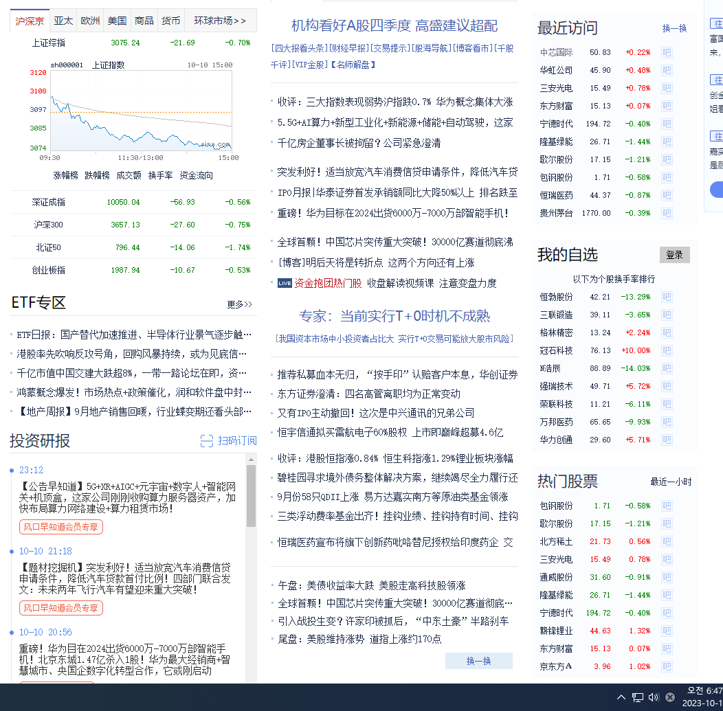Click the 创业板指 index name
The width and height of the screenshot is (723, 711).
(48, 270)
